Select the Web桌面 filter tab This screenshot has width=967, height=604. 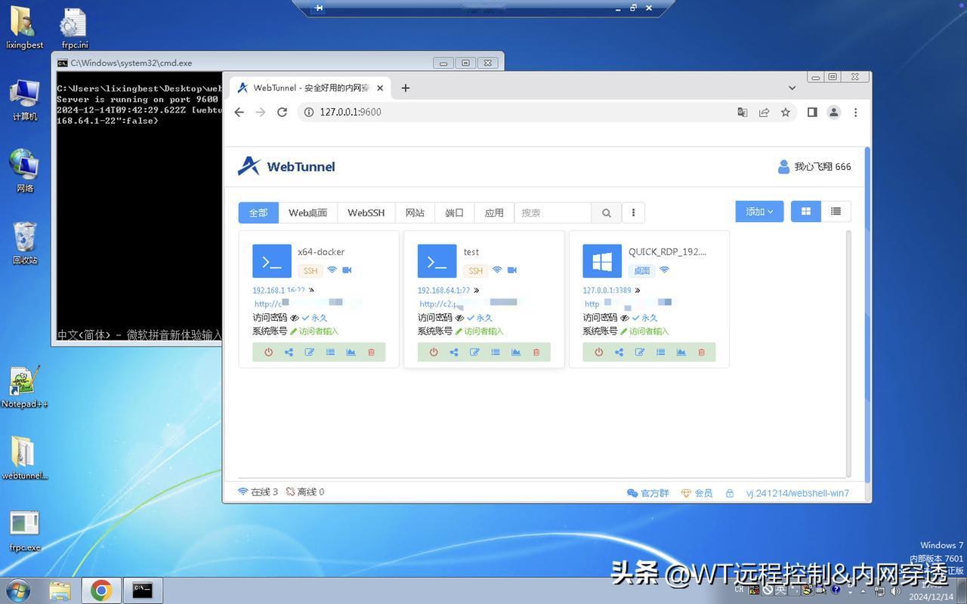[308, 213]
